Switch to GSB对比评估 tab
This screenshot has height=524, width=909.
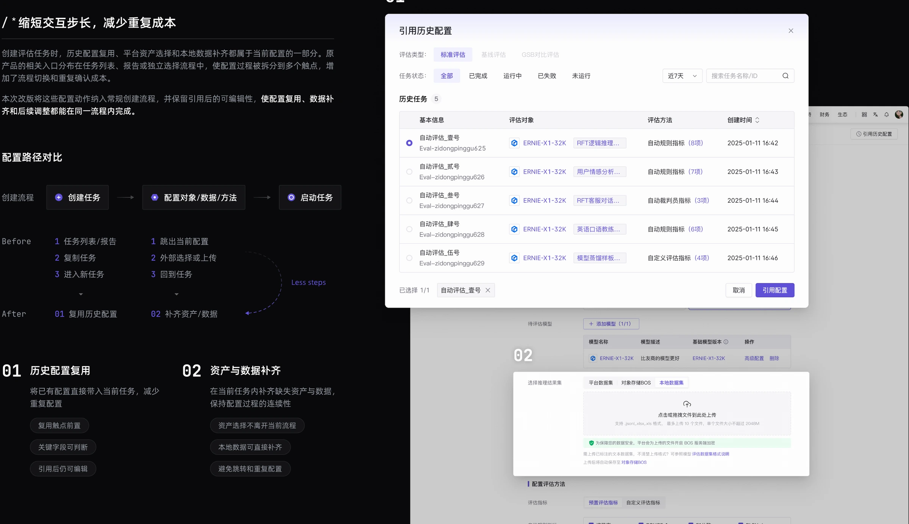(x=540, y=55)
